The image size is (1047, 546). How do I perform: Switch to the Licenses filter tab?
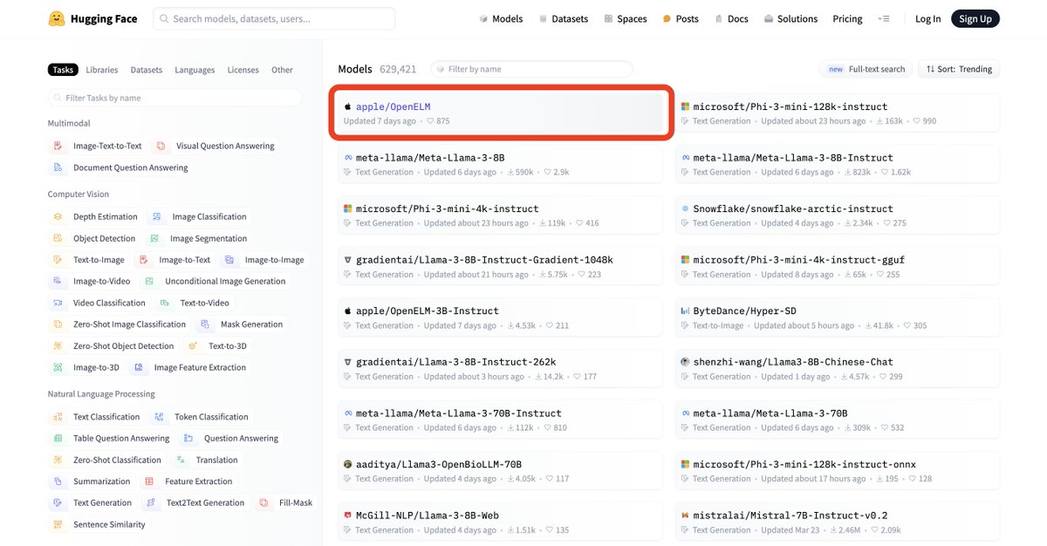pos(243,70)
